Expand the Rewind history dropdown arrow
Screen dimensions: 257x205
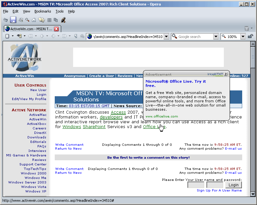[36, 36]
